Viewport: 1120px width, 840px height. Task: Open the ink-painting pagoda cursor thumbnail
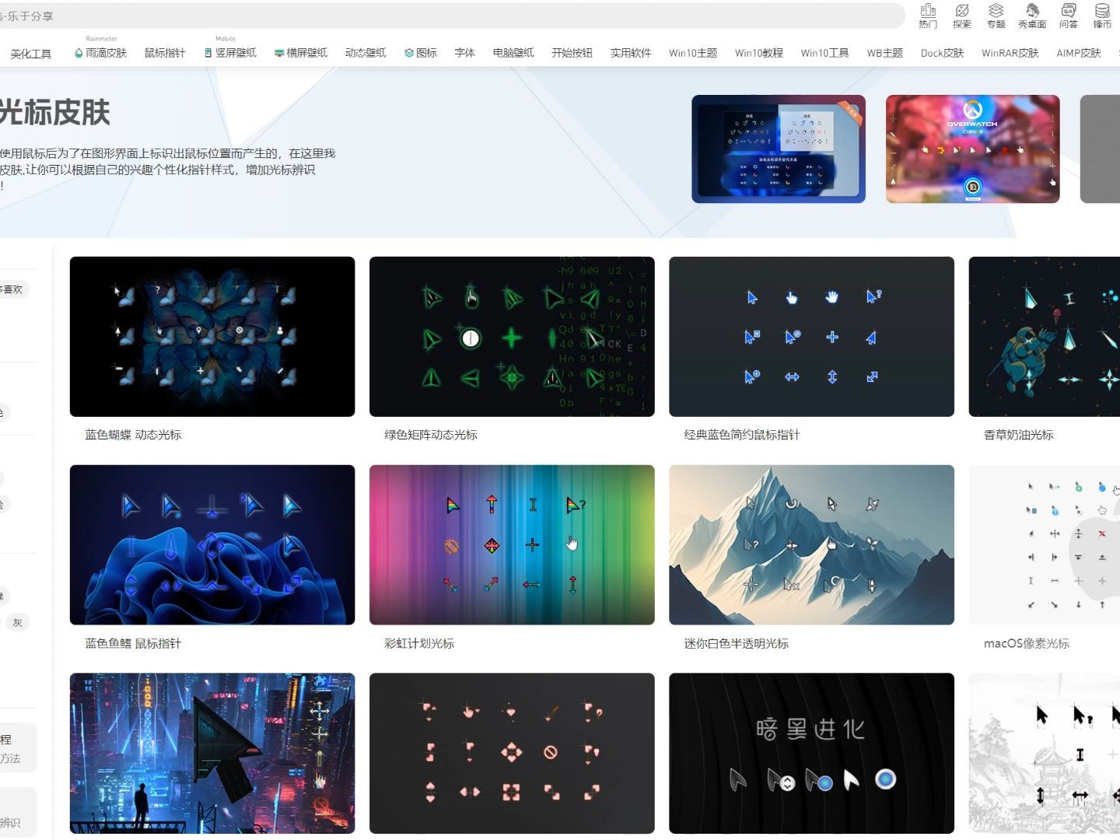(x=1045, y=754)
